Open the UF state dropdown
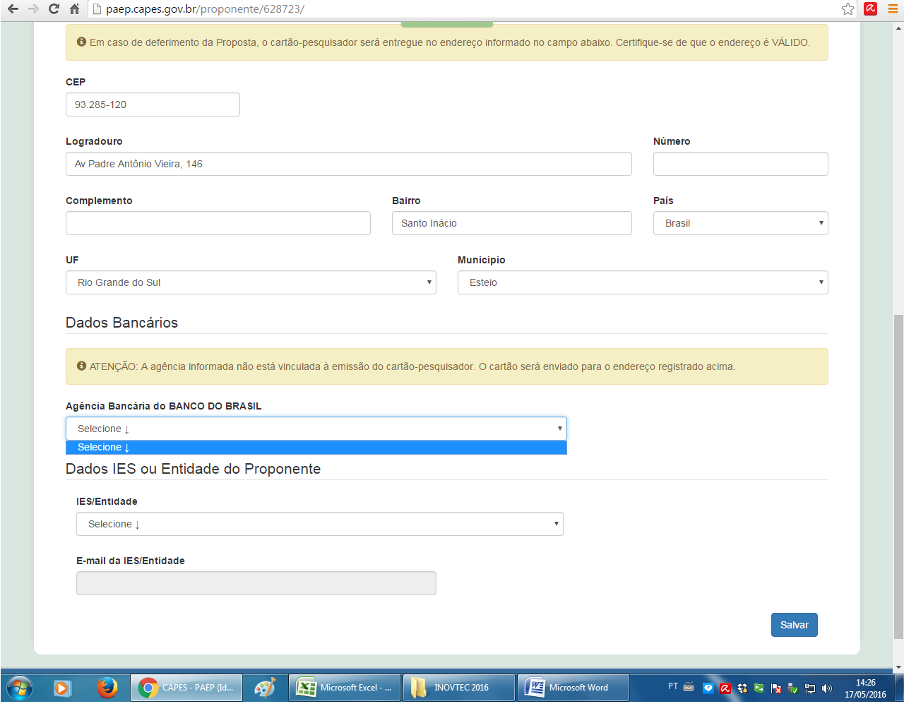904x723 pixels. click(x=251, y=282)
